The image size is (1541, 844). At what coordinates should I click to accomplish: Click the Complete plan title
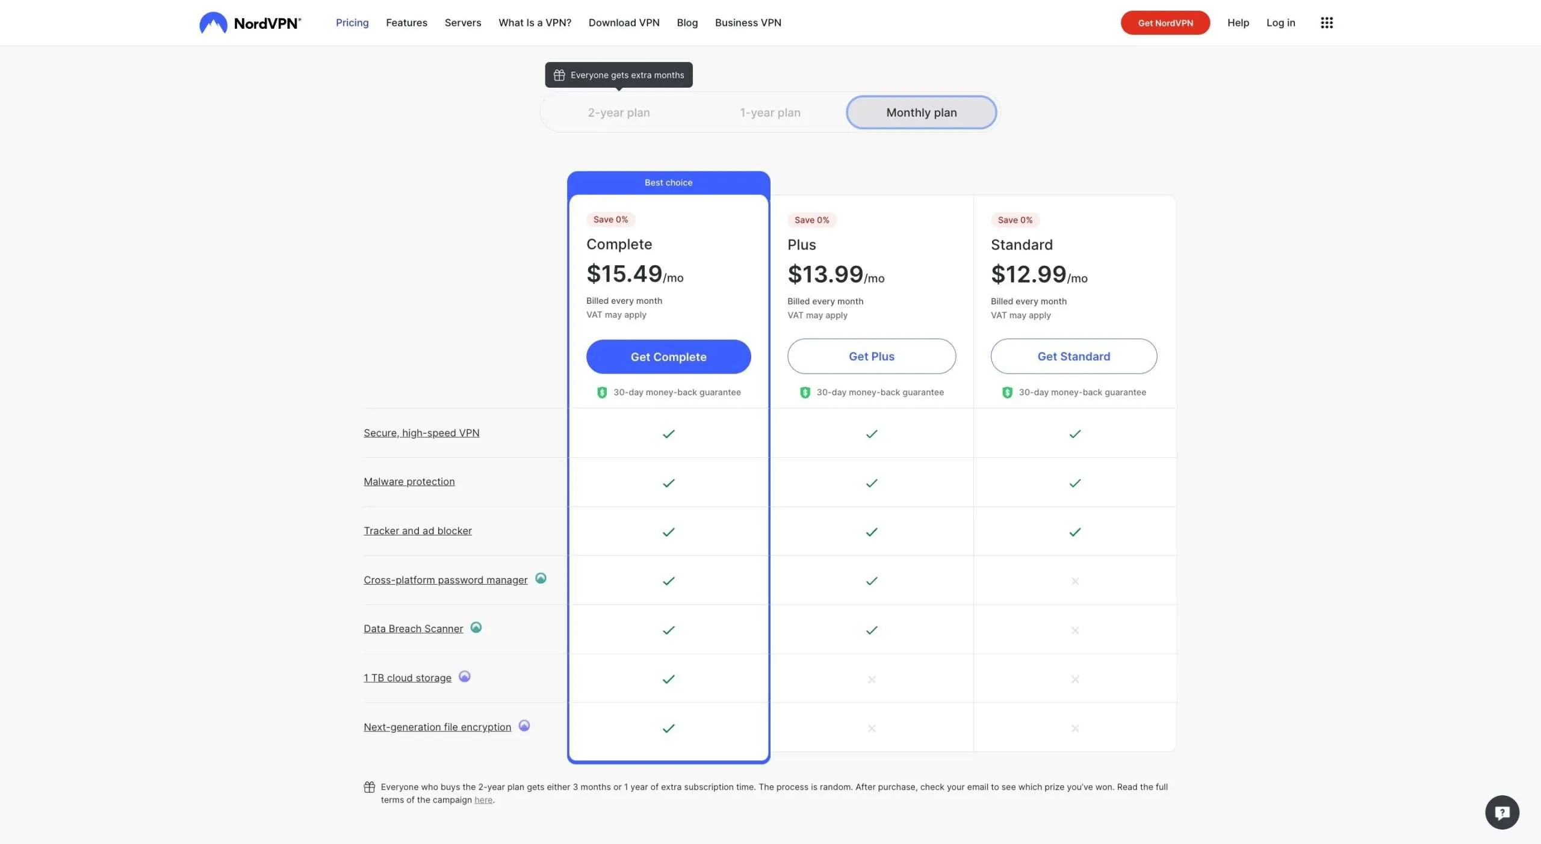(619, 244)
